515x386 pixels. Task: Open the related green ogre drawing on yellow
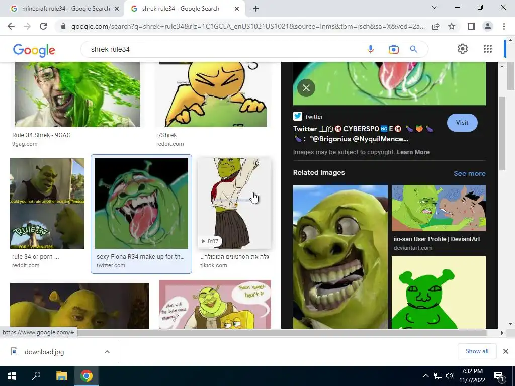pos(439,293)
